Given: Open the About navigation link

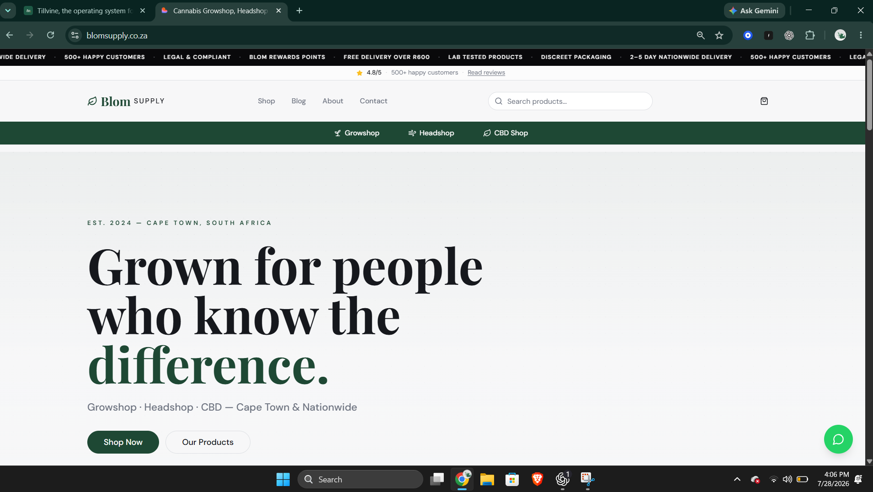Looking at the screenshot, I should click(x=333, y=101).
